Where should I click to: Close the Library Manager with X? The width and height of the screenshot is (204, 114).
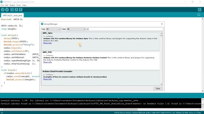(162, 24)
